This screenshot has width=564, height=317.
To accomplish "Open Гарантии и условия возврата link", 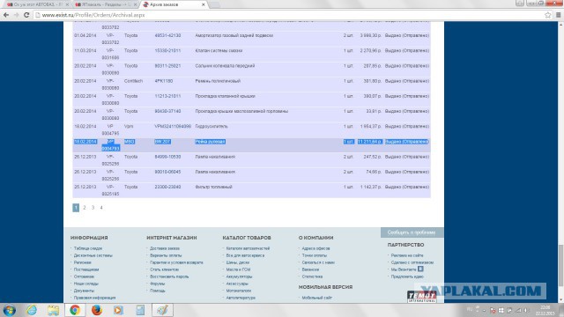I will [176, 262].
